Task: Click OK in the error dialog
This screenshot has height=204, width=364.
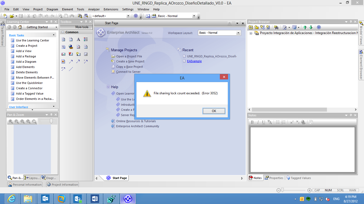Action: (x=214, y=111)
